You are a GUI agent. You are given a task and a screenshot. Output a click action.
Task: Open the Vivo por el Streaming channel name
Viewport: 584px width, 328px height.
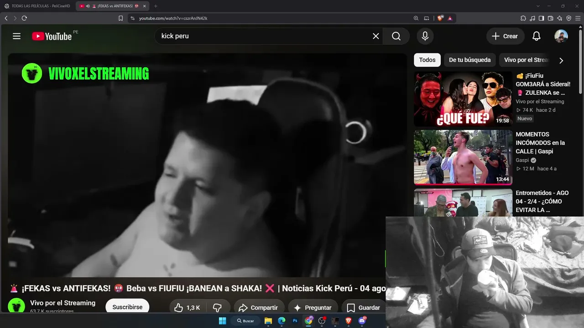point(63,303)
